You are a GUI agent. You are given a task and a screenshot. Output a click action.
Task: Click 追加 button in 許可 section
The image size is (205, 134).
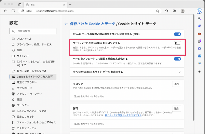coord(177,108)
